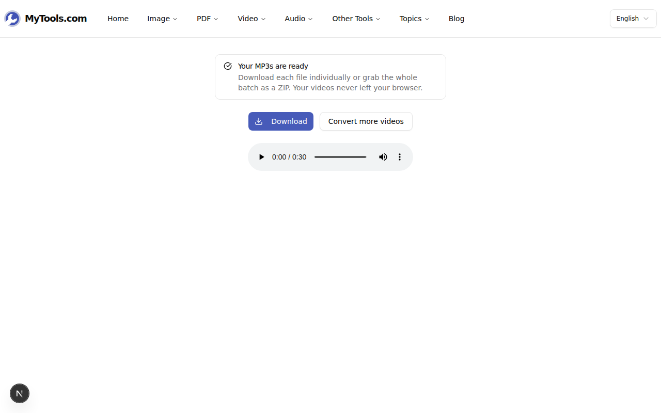
Task: Click the 0:00 / 0:30 time display
Action: pyautogui.click(x=289, y=157)
